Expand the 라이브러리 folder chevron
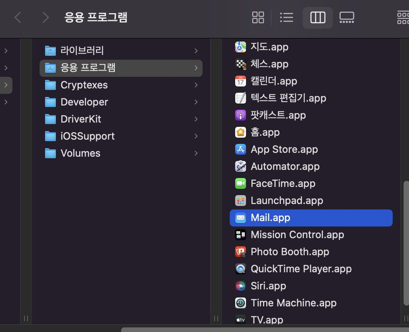 (196, 51)
